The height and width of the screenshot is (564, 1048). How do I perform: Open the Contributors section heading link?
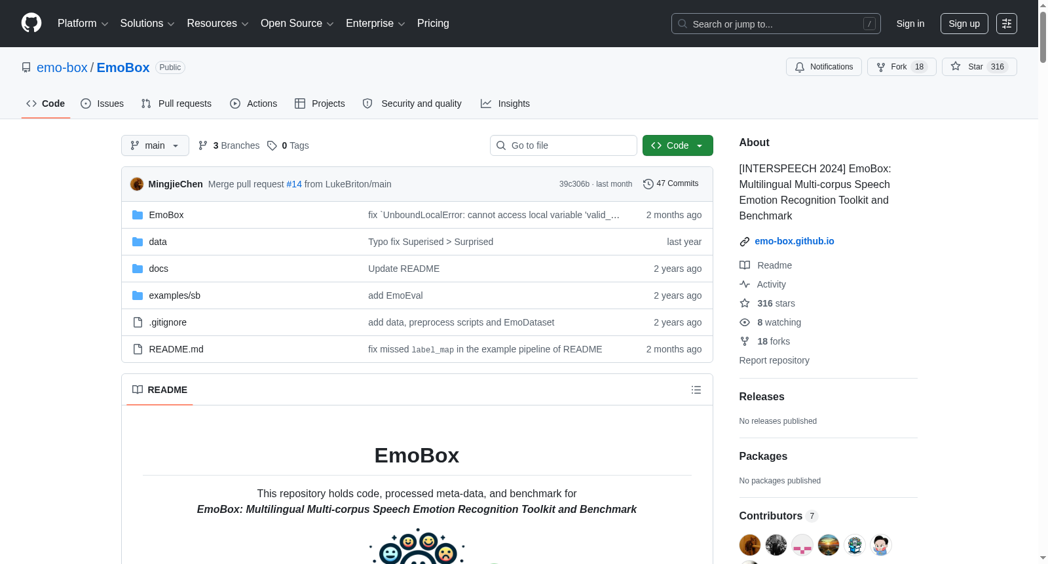(x=779, y=516)
